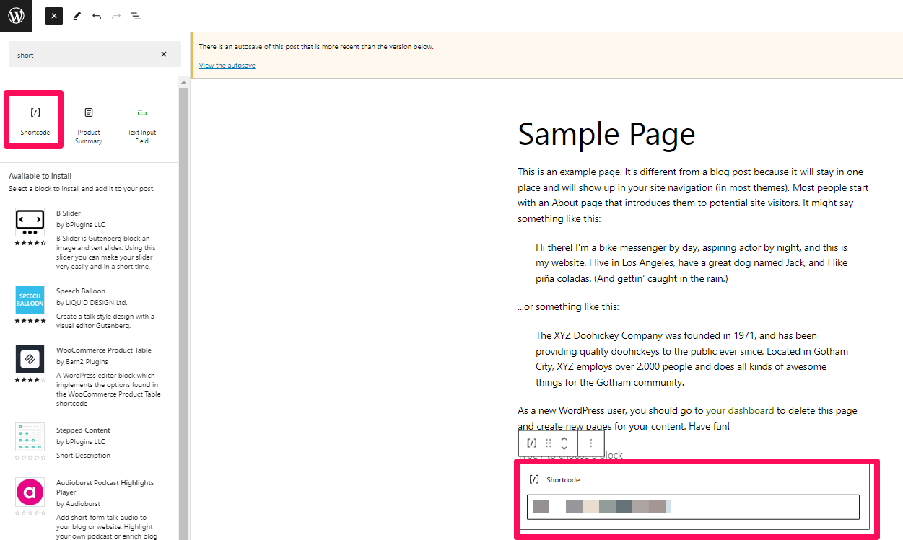The image size is (903, 540).
Task: Click the bike messenger quote paragraph
Action: coord(692,262)
